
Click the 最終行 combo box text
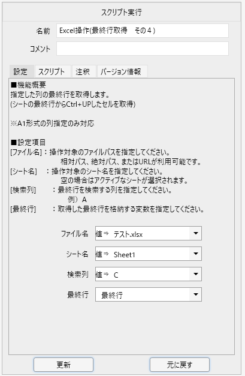[112, 295]
